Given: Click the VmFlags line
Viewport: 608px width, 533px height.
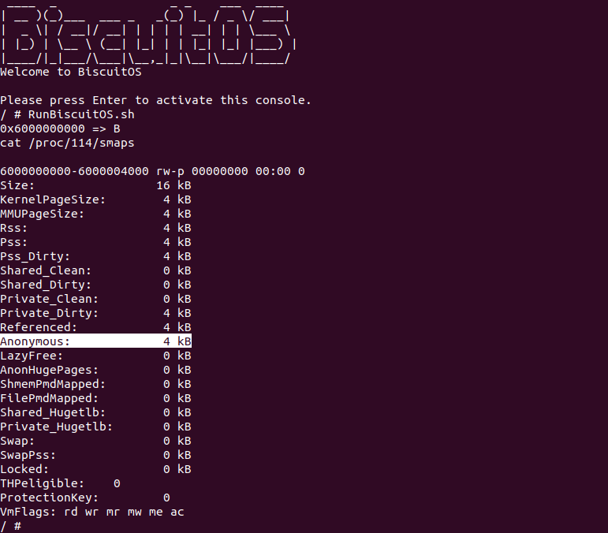Looking at the screenshot, I should (92, 512).
